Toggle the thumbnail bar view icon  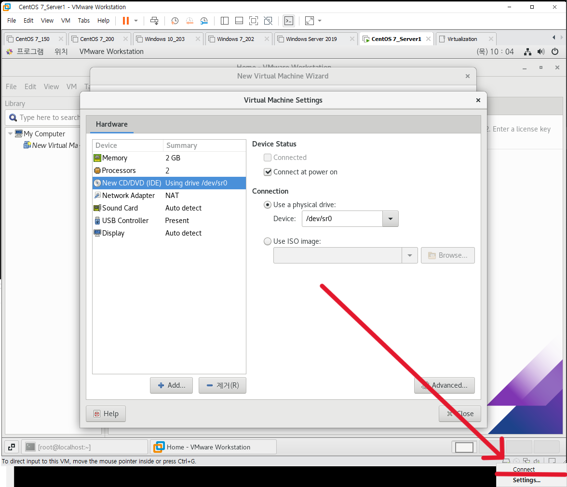coord(239,21)
